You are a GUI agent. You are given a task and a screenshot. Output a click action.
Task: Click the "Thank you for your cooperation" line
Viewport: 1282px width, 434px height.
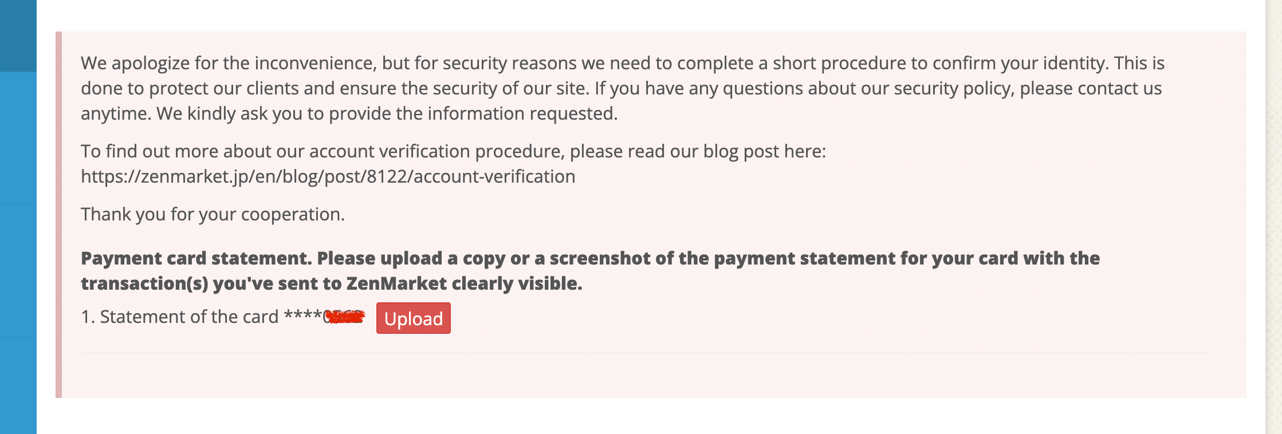pos(213,214)
